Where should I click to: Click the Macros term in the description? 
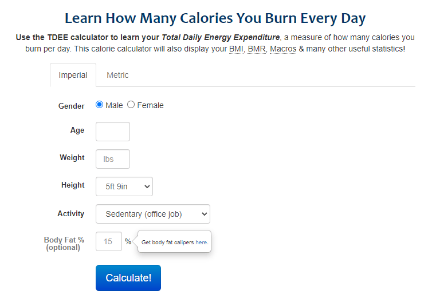(x=283, y=49)
